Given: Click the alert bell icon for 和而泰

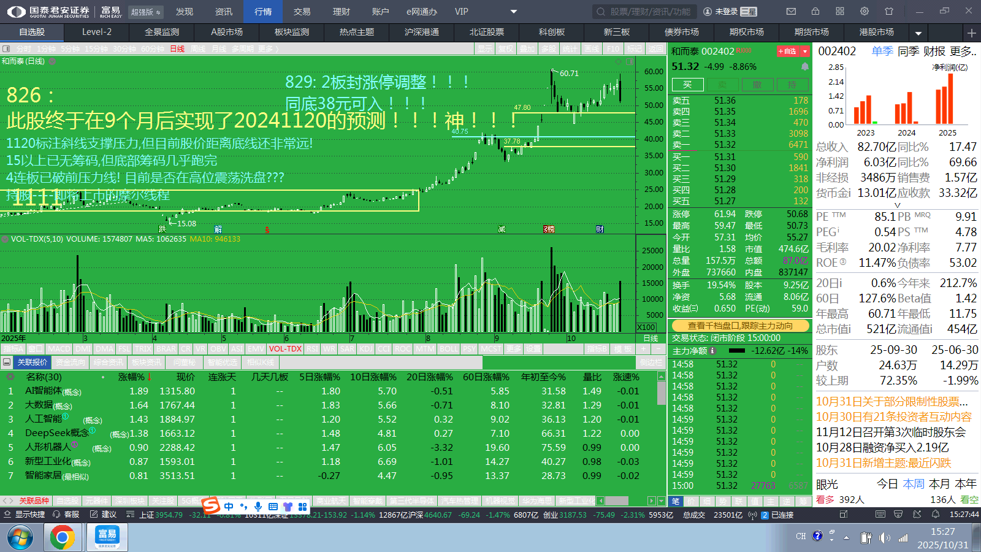Looking at the screenshot, I should point(805,66).
